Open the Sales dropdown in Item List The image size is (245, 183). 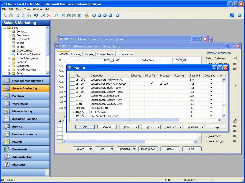point(151,127)
